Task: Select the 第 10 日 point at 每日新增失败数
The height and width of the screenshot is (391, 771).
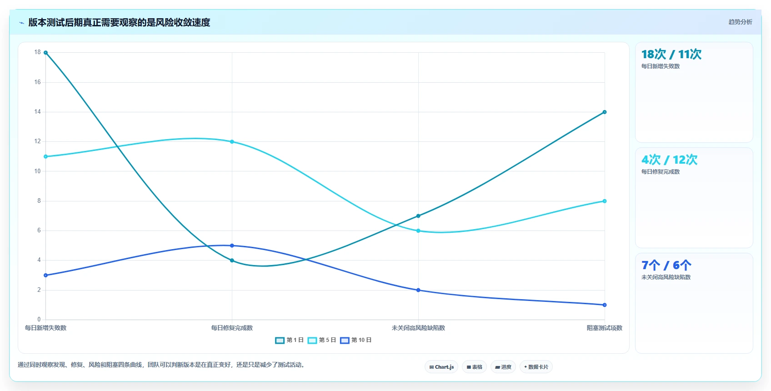Action: [x=45, y=275]
